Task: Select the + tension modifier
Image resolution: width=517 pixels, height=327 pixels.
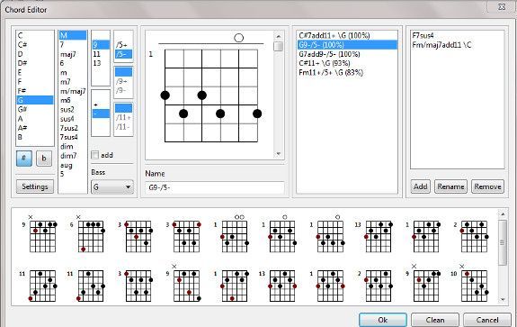Action: (x=101, y=104)
